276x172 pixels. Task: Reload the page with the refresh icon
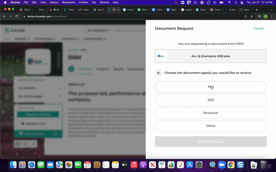(x=17, y=16)
